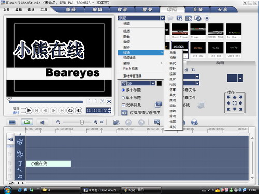Open the 标题 library category dropdown arrow
Viewport: 259px width, 194px height.
click(162, 18)
